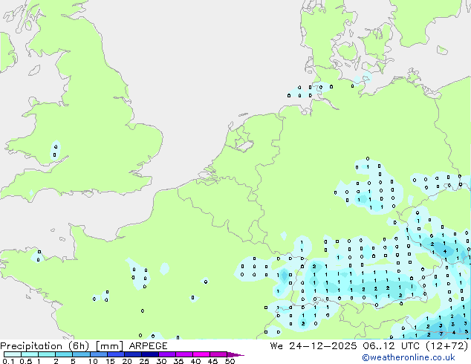471x364 pixels.
Task: Click the above-50 mm arrow tip of legend
Action: (235, 354)
